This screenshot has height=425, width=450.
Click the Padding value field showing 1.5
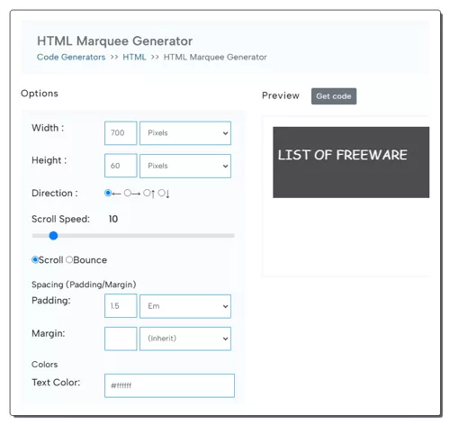click(121, 306)
